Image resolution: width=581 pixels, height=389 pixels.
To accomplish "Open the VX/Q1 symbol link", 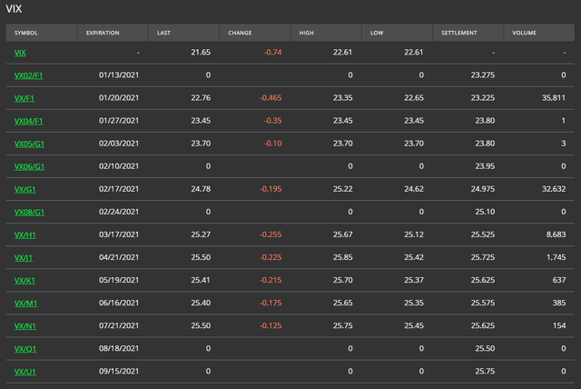I will click(25, 349).
